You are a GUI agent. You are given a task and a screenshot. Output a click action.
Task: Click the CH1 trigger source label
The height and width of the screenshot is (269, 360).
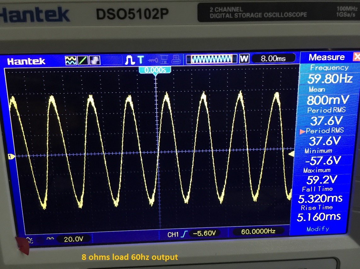(173, 234)
